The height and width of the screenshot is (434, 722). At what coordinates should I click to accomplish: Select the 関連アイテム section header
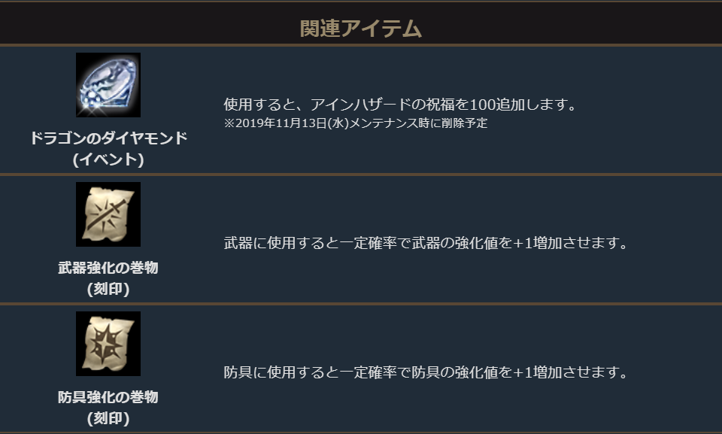361,29
